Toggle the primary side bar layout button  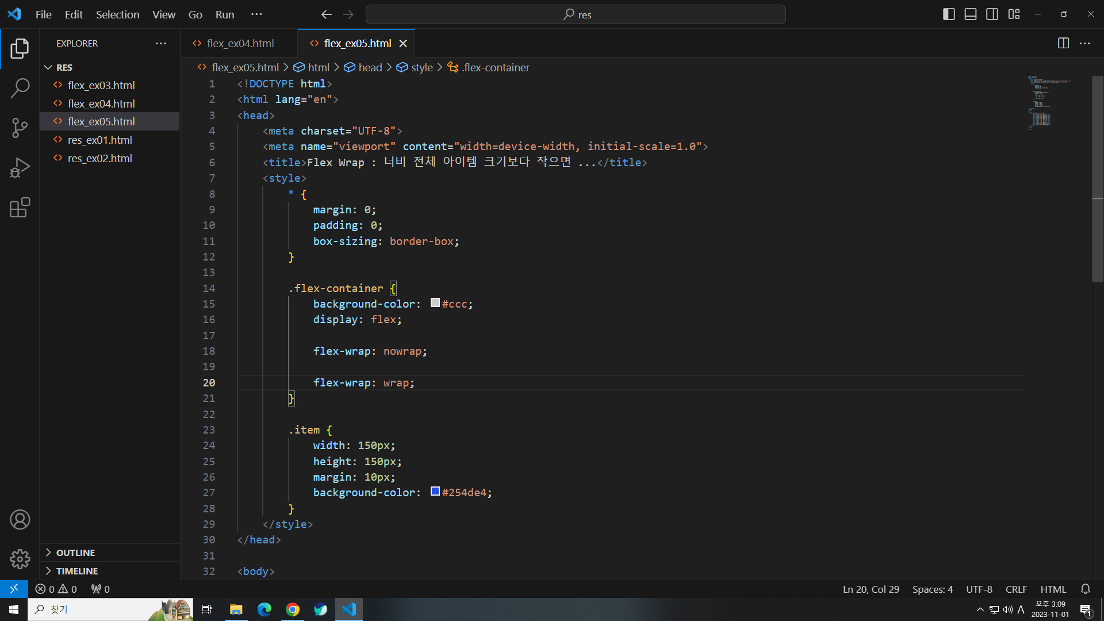coord(949,14)
